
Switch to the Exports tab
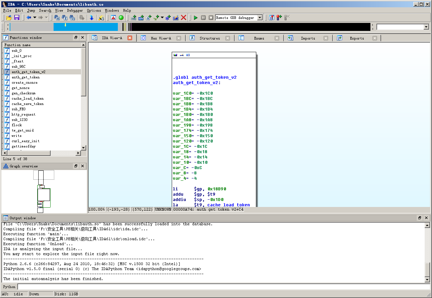coord(357,38)
